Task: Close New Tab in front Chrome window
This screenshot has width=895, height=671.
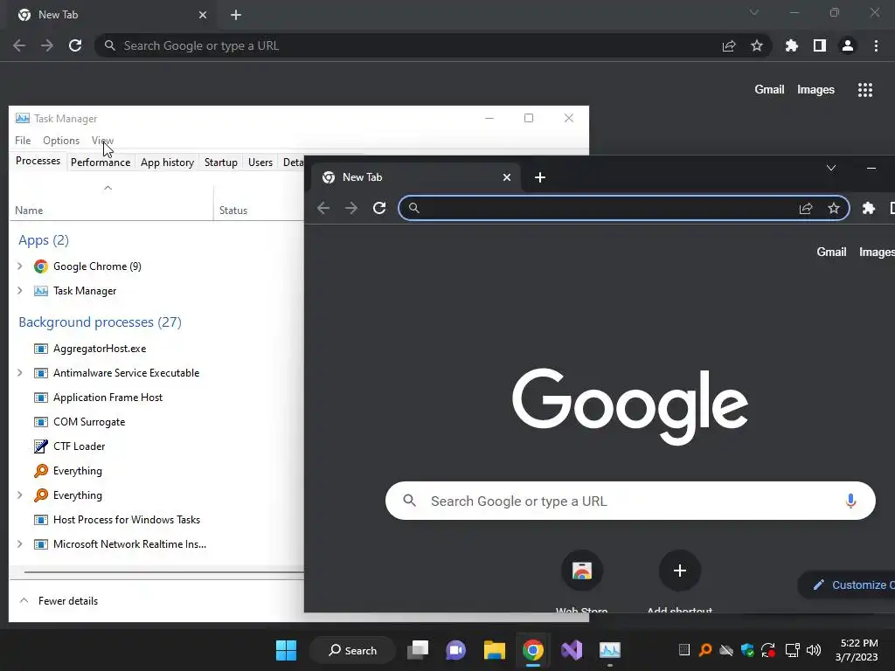Action: pyautogui.click(x=507, y=177)
